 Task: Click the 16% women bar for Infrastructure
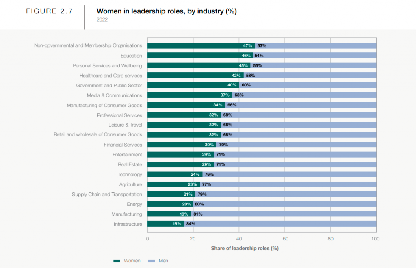tap(166, 224)
